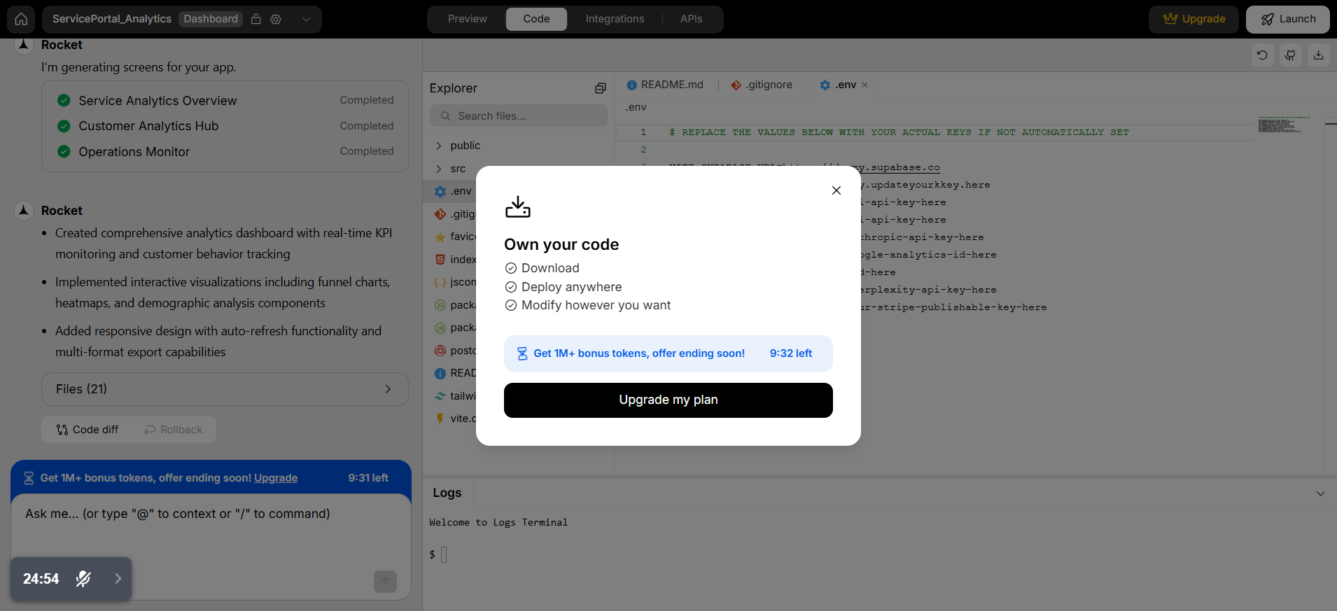Click the Upgrade button in header
Viewport: 1337px width, 611px height.
pos(1193,19)
